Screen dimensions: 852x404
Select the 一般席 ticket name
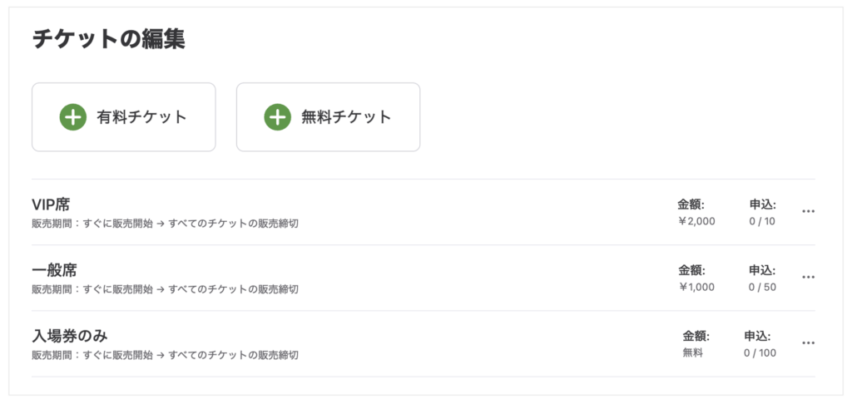click(54, 270)
